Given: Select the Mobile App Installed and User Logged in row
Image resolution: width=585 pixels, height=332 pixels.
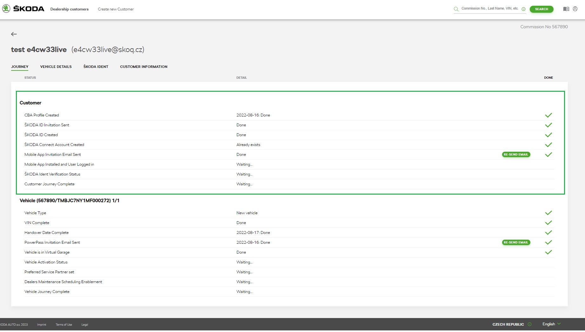Looking at the screenshot, I should click(290, 164).
